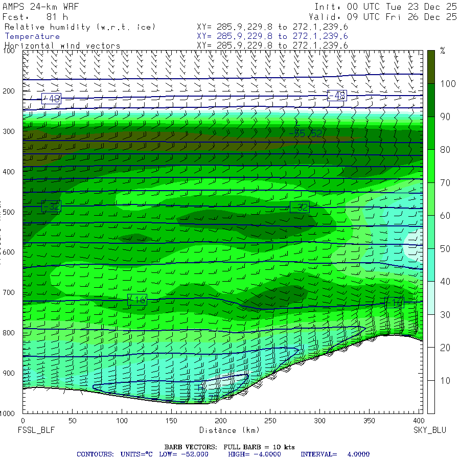Click the 'CONTOURS: UNITS=°C' legend text
The image size is (460, 460).
pos(114,454)
